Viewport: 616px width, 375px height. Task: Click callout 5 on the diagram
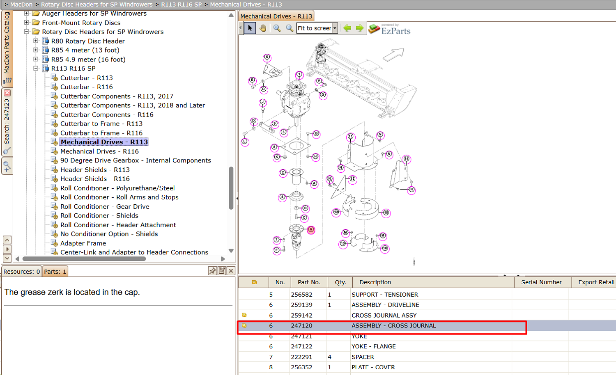[x=267, y=57]
